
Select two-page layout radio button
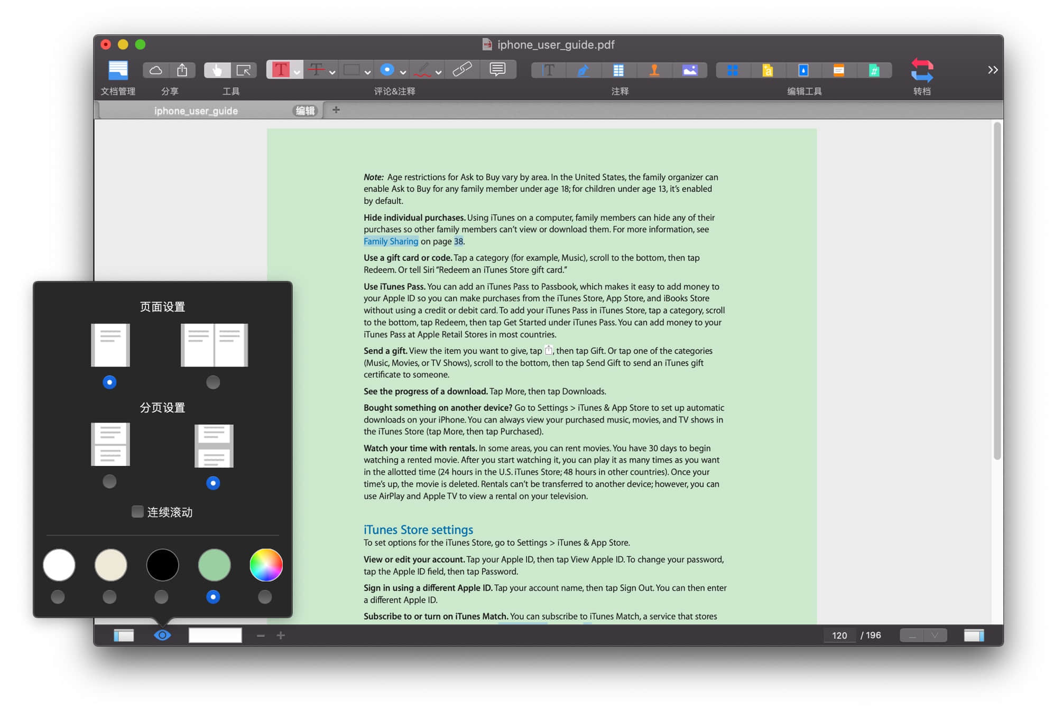(x=213, y=382)
